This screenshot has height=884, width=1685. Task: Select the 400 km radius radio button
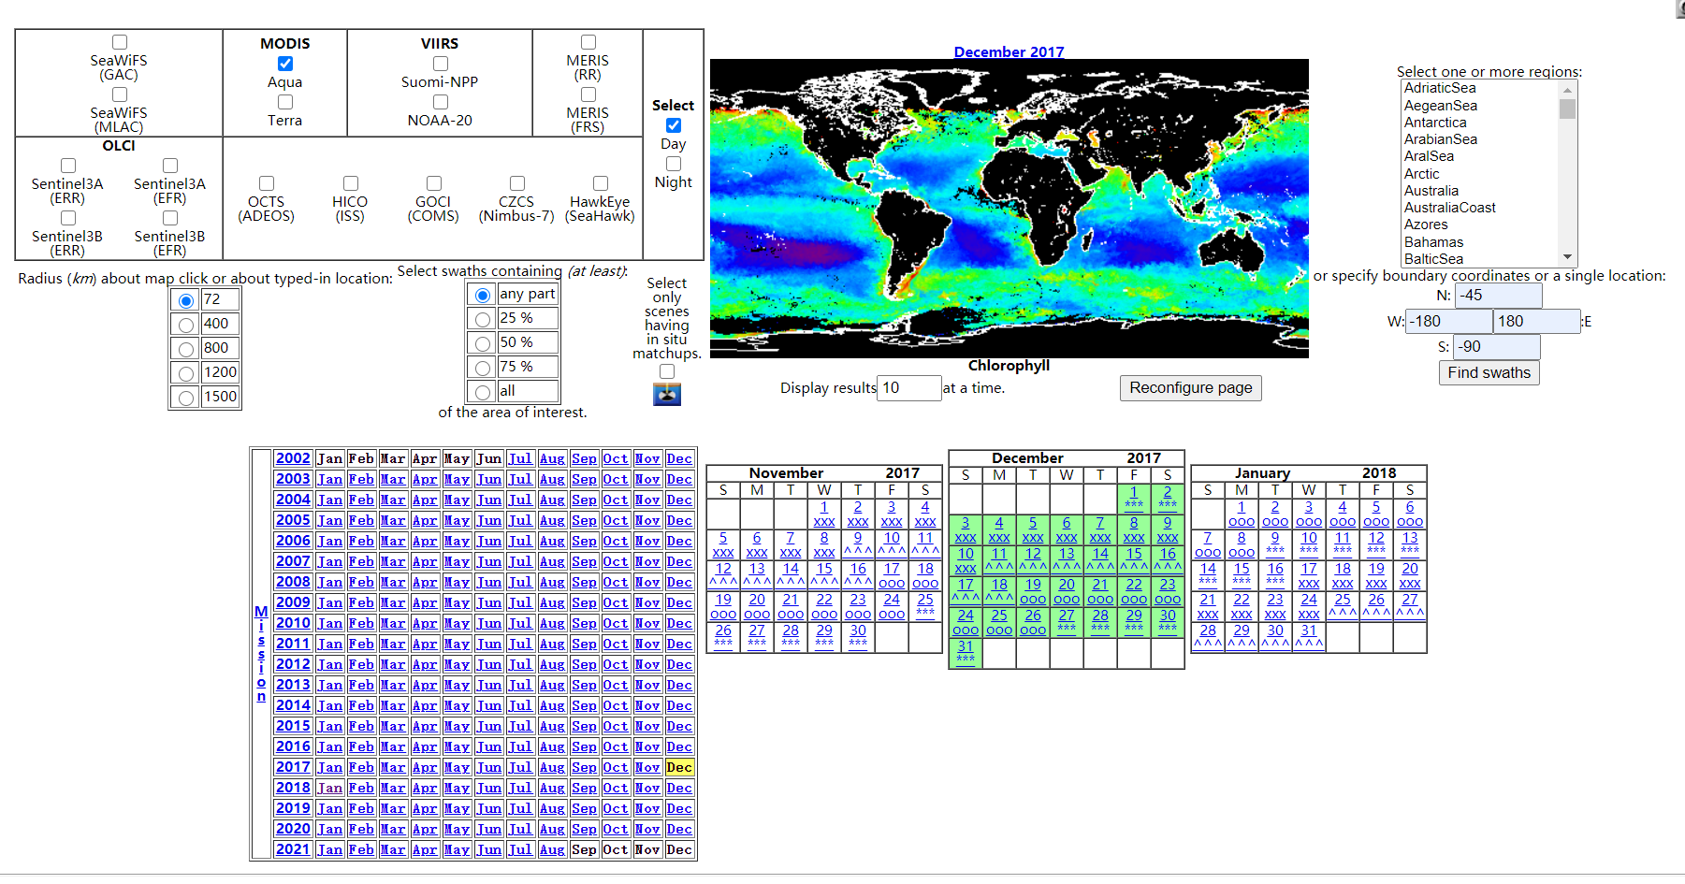(x=186, y=325)
